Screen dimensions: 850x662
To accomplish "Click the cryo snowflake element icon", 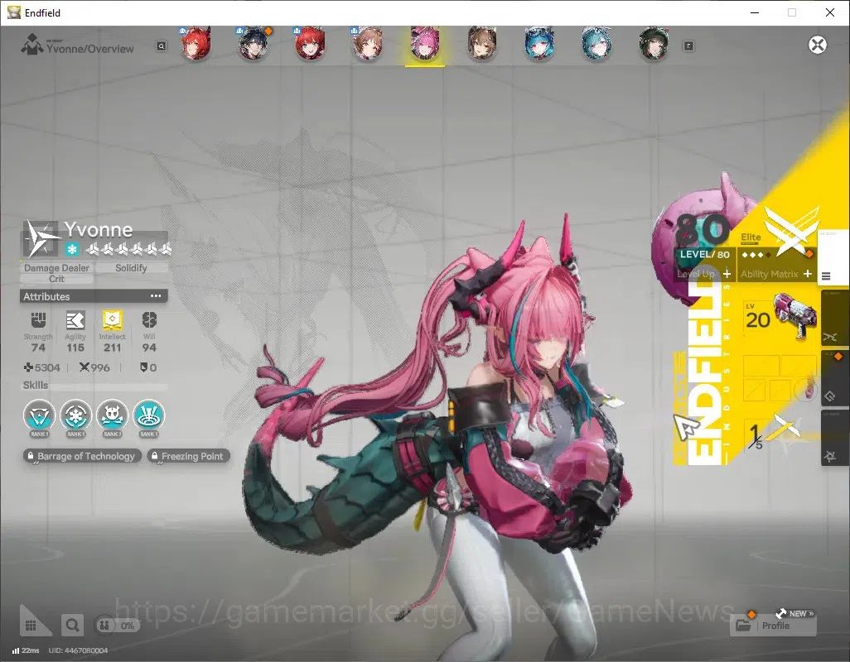I will pyautogui.click(x=72, y=249).
